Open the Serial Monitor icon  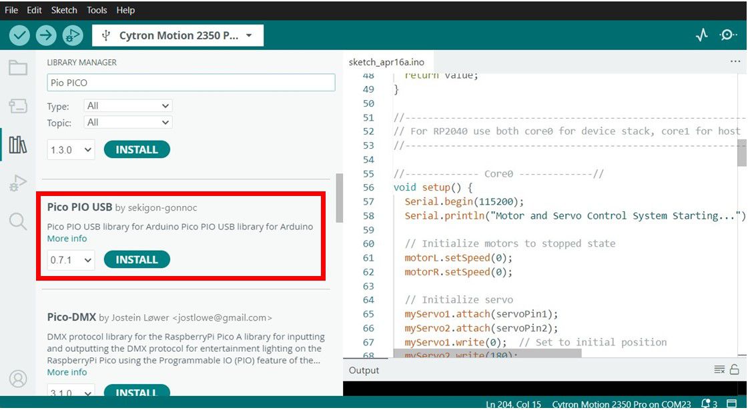tap(728, 35)
